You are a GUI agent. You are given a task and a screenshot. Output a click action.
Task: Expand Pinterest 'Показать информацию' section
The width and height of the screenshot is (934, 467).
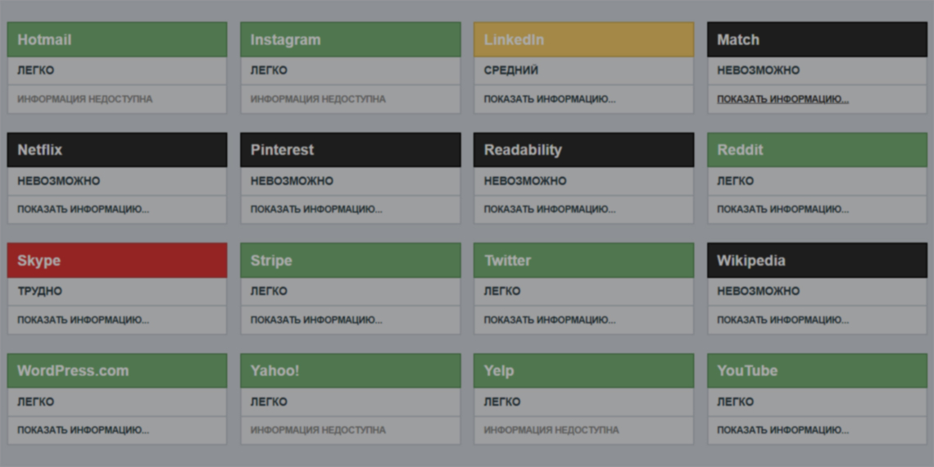[x=316, y=209]
